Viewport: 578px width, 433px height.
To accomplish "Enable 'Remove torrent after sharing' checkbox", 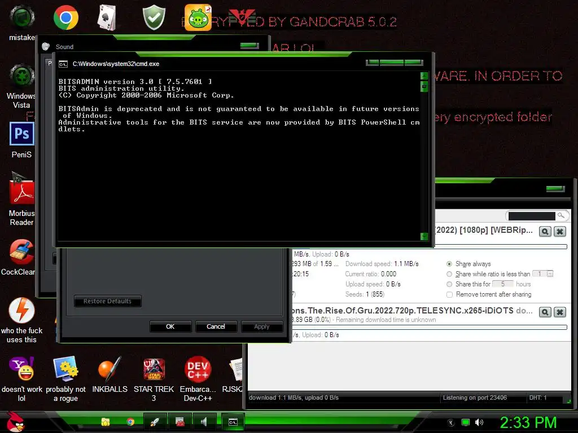I will 449,294.
